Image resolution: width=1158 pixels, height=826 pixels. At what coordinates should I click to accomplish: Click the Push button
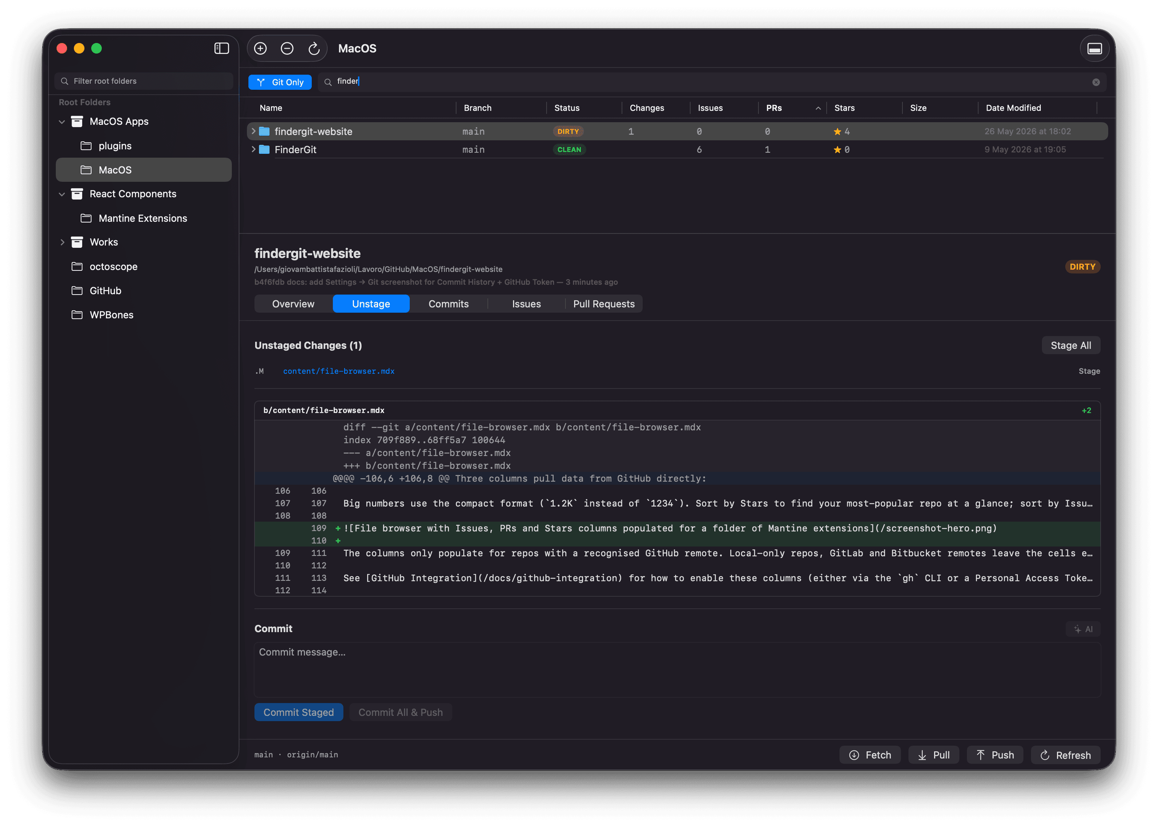[x=995, y=755]
